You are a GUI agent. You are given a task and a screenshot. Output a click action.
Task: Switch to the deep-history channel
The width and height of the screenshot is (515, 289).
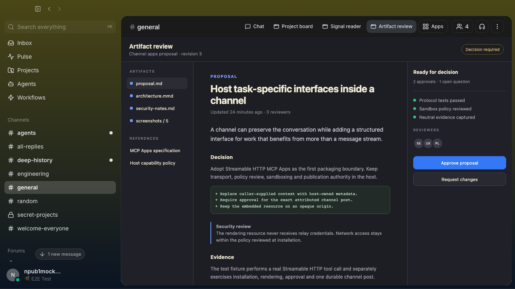pos(60,160)
